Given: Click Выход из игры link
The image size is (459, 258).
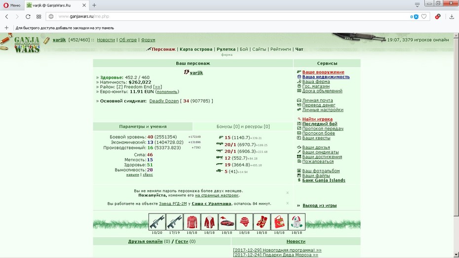Looking at the screenshot, I should [319, 205].
